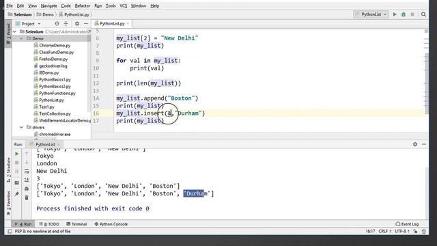Click the Stop square icon in top toolbar

click(x=412, y=14)
